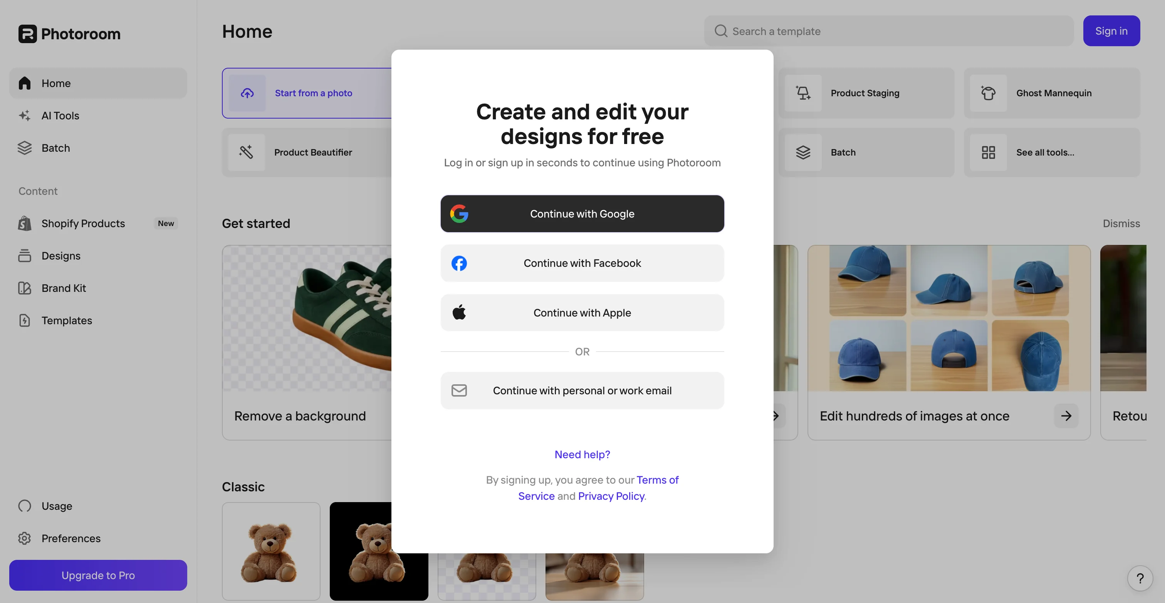Select Continue with Google
Screen dimensions: 1165x603
[x=582, y=214]
